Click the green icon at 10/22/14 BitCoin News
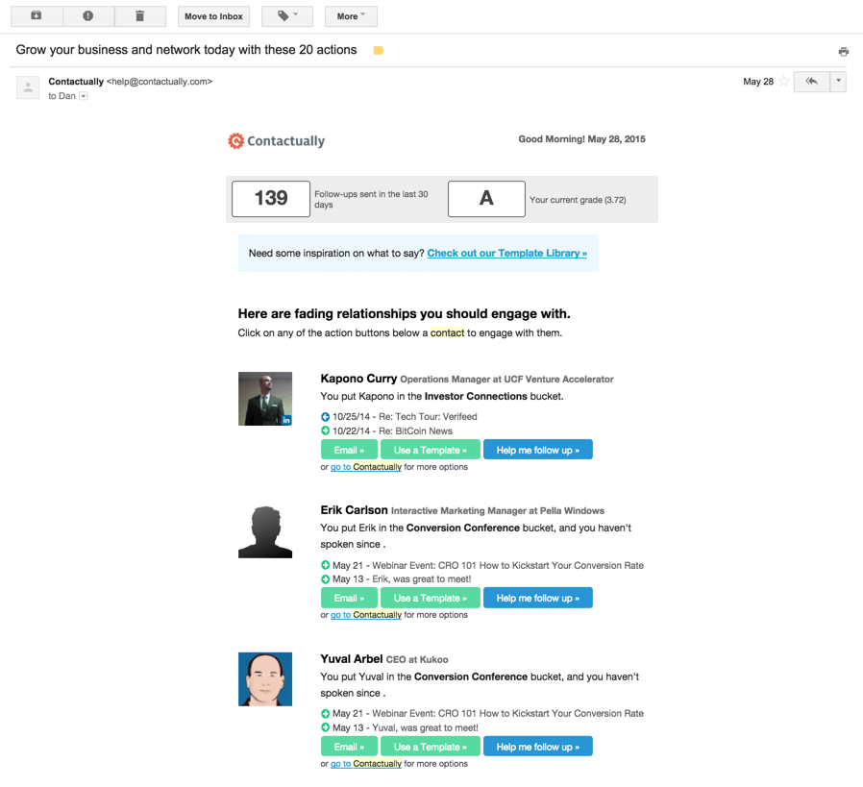The width and height of the screenshot is (863, 787). (325, 430)
